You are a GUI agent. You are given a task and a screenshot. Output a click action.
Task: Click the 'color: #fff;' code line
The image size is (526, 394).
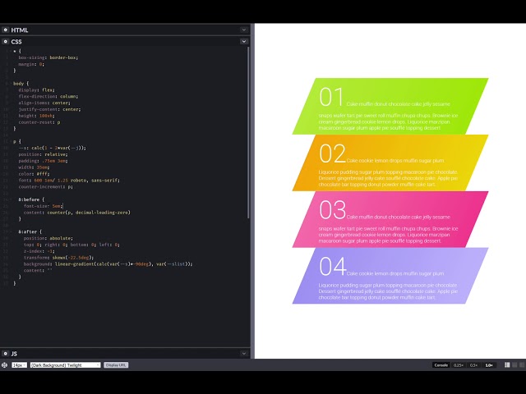[x=34, y=174]
